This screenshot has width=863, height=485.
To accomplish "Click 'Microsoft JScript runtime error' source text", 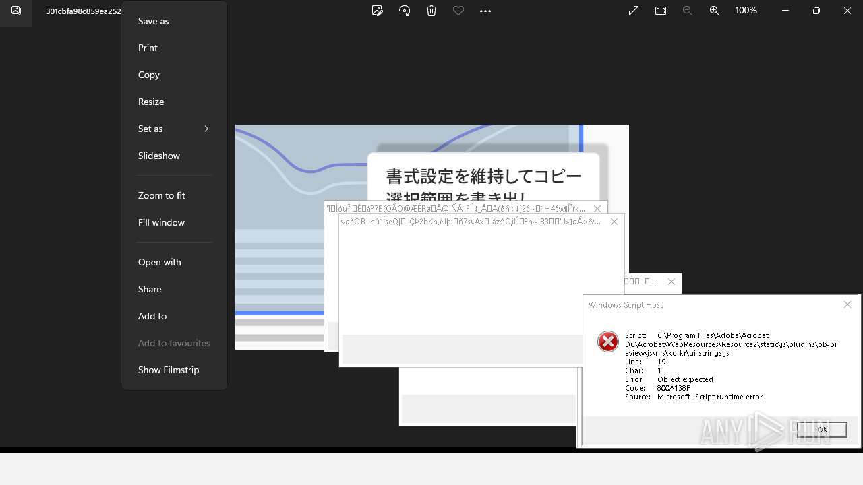I will coord(710,397).
